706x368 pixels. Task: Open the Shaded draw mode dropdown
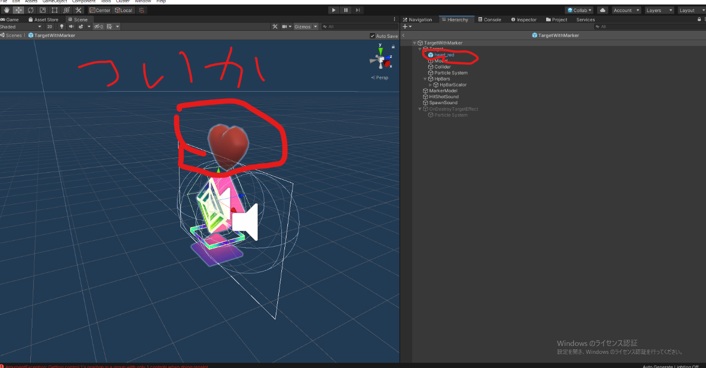coord(21,27)
